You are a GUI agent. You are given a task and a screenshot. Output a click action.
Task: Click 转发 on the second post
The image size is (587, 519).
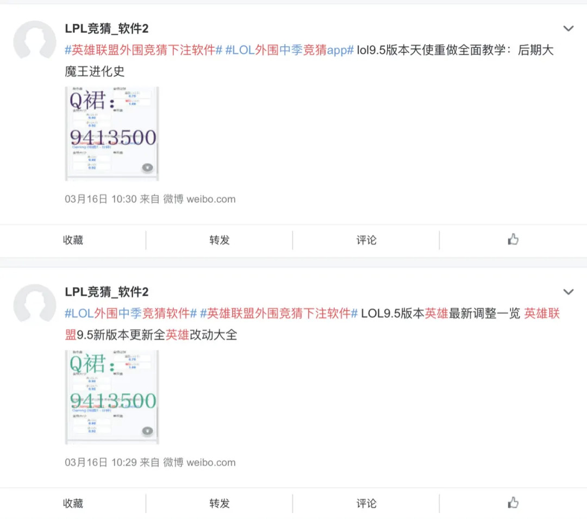[220, 504]
